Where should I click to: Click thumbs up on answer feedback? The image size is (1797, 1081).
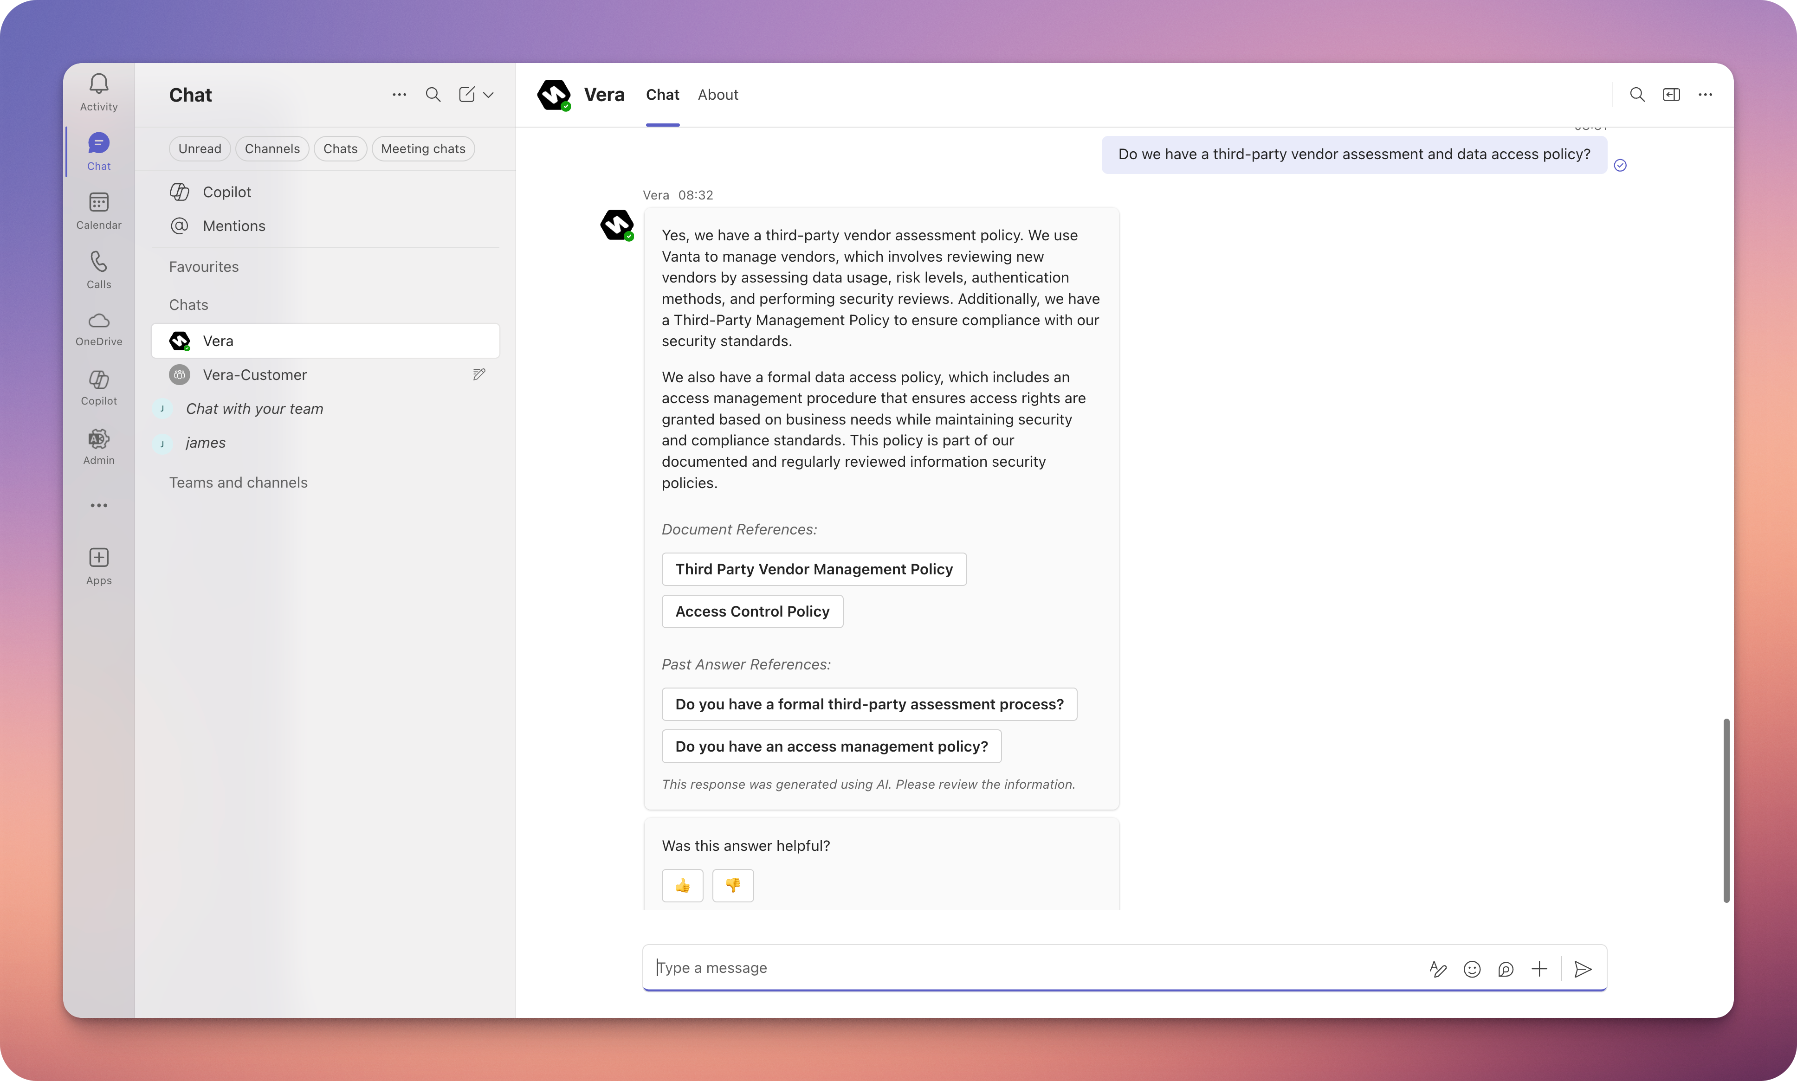pyautogui.click(x=682, y=885)
